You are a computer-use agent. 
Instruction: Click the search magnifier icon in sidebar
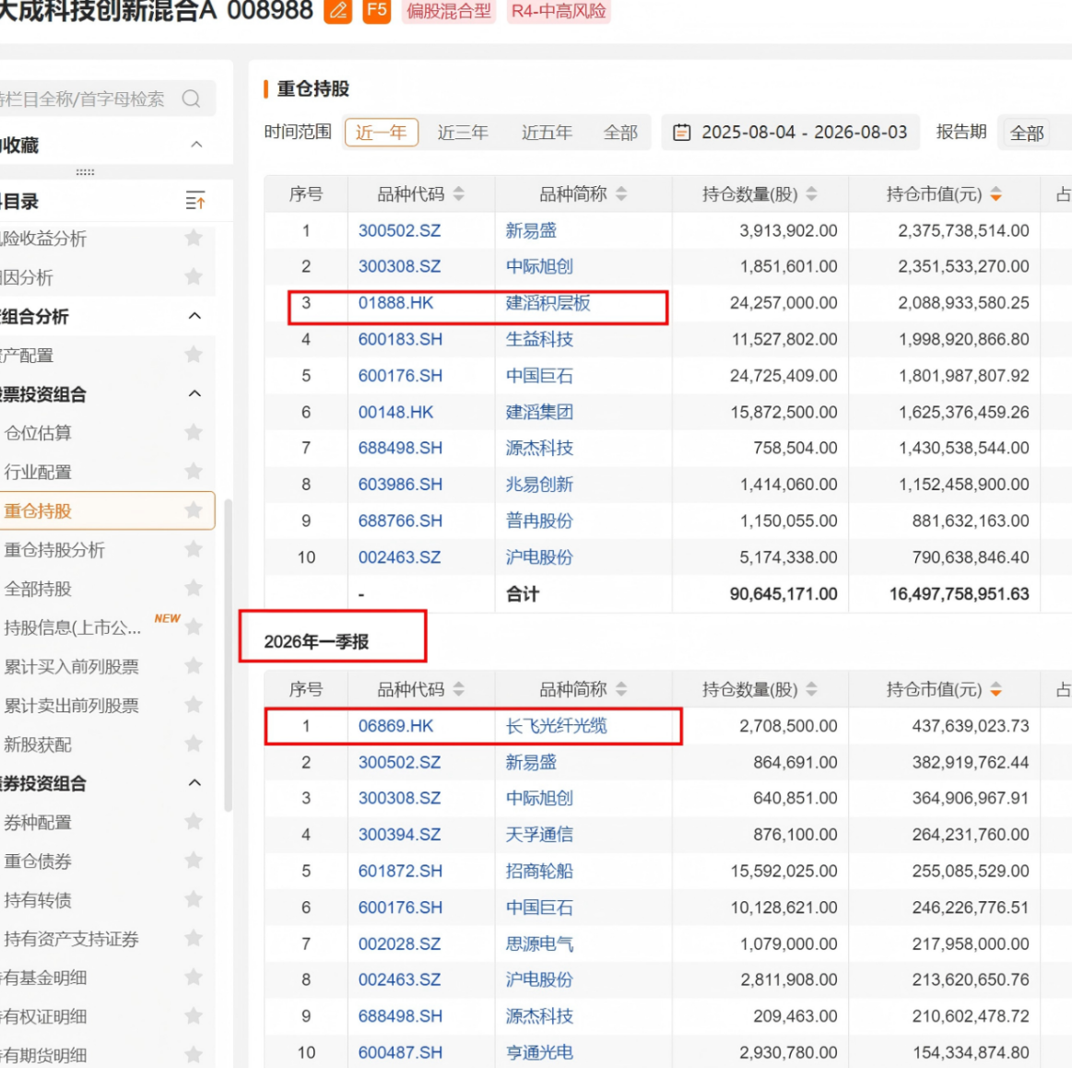click(192, 100)
